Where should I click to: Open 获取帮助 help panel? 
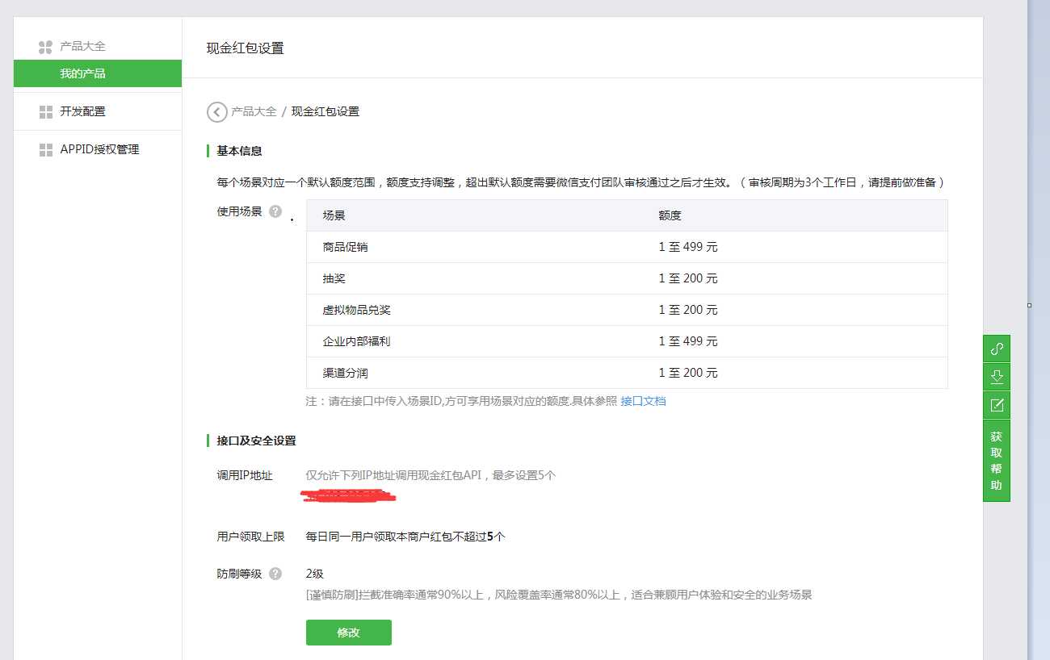tap(997, 461)
